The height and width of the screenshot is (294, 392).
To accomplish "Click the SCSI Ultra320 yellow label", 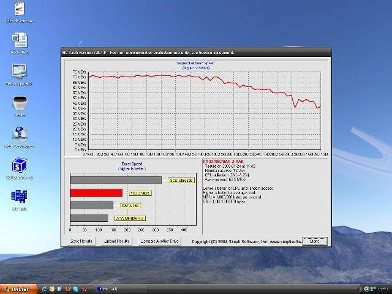I will (181, 181).
